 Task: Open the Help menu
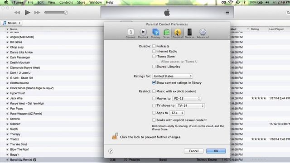coord(109,2)
